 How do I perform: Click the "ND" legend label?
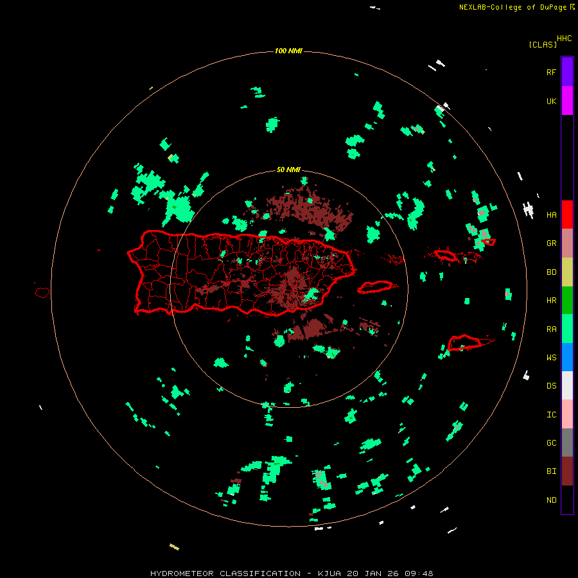point(551,500)
